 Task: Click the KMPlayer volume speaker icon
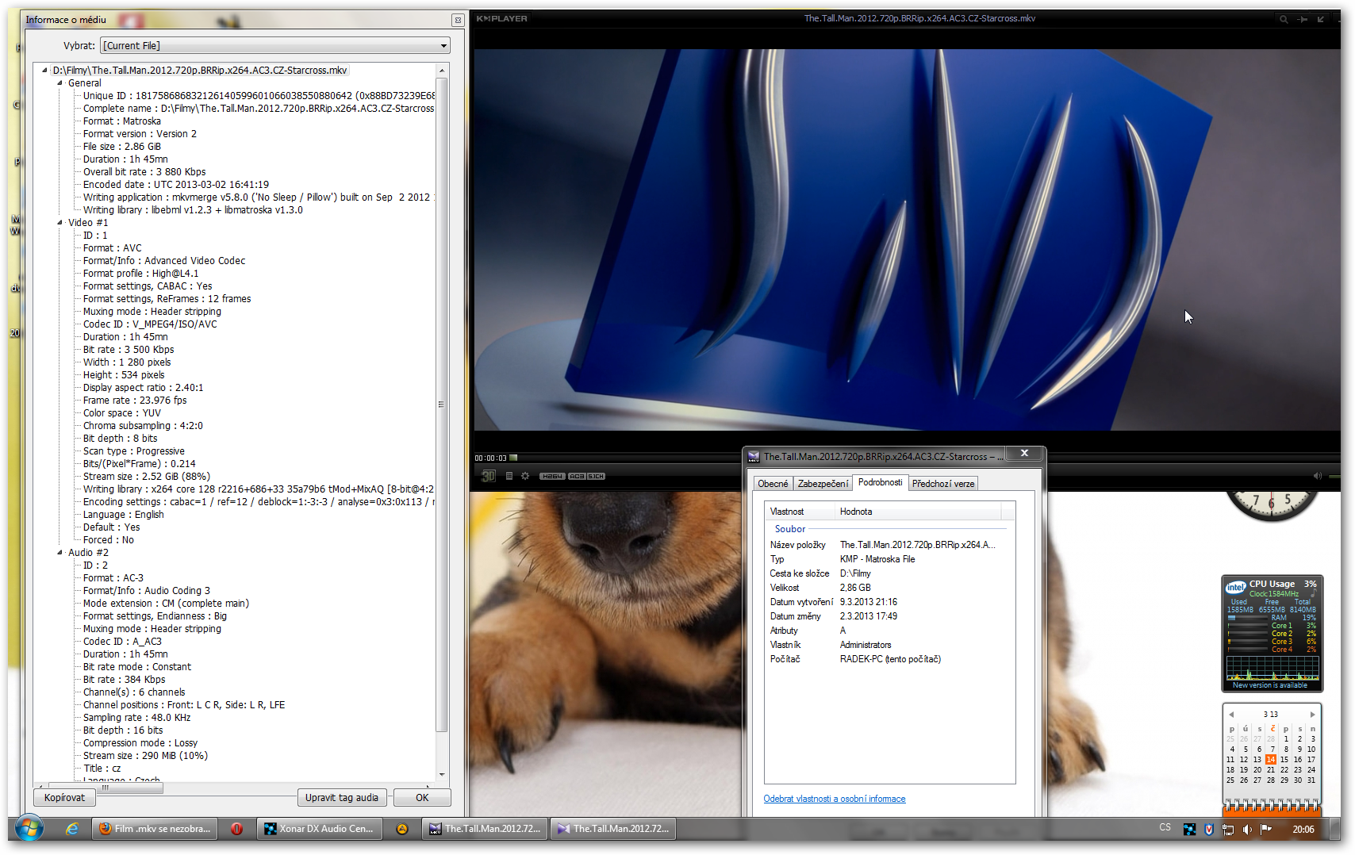[x=1317, y=476]
